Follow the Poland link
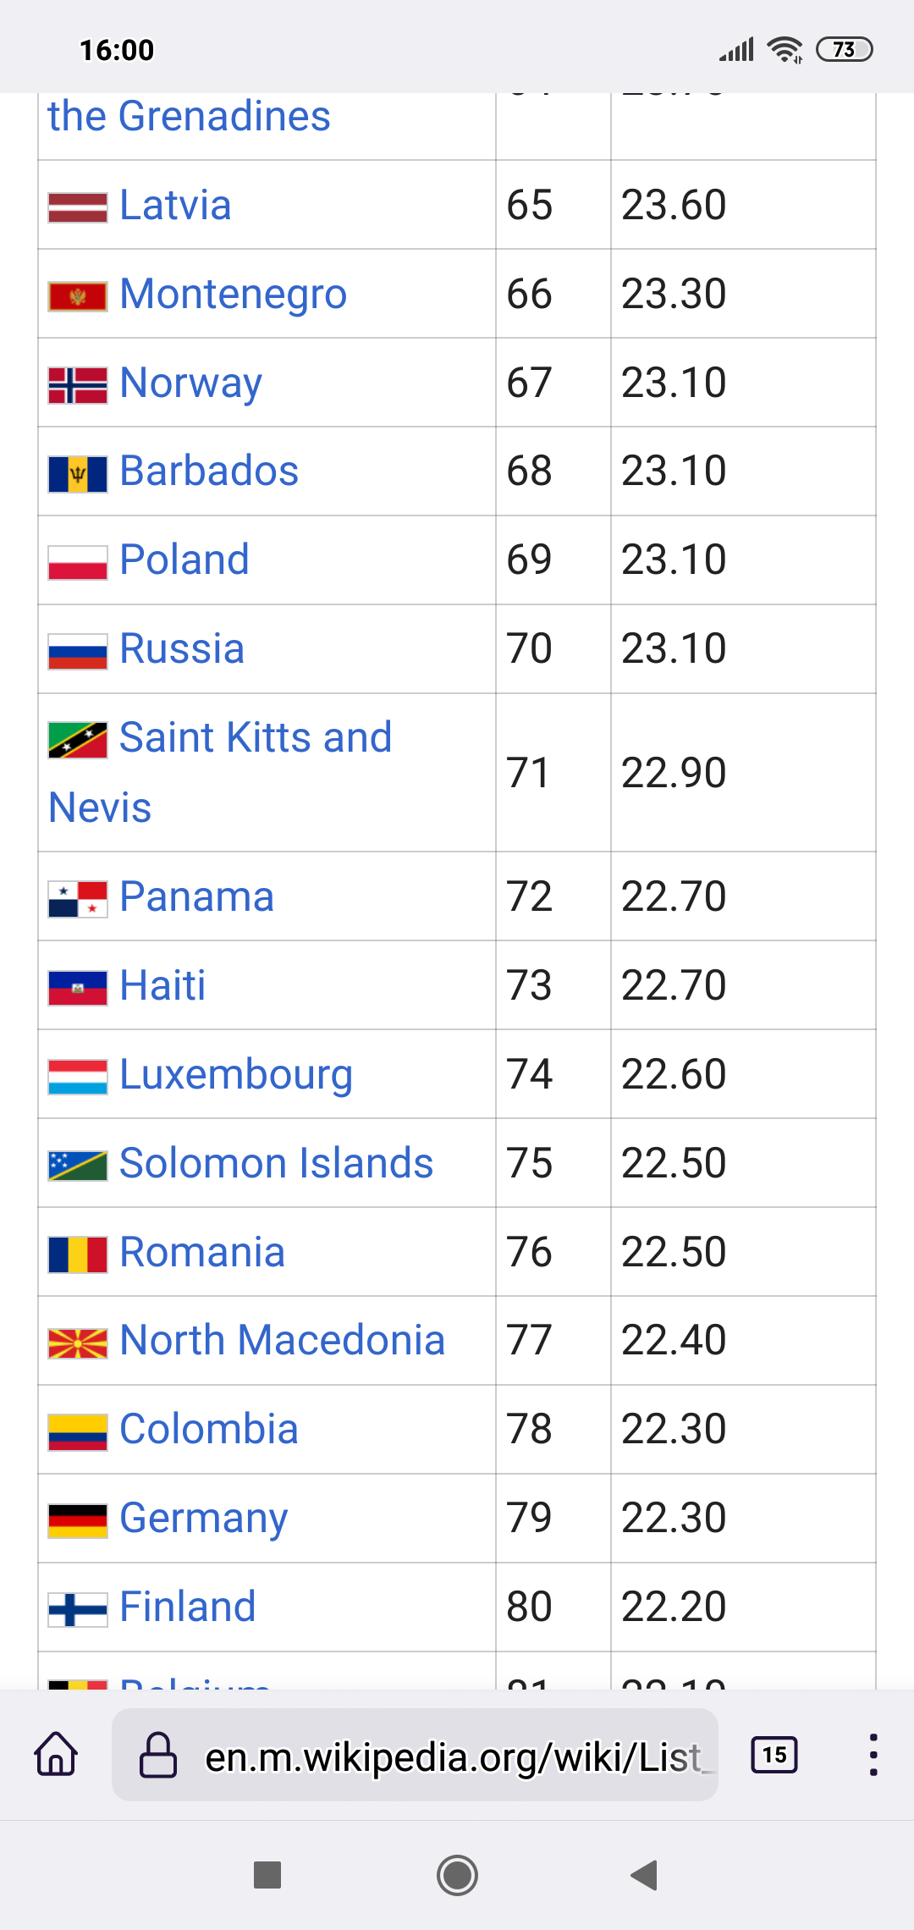The image size is (914, 1930). pyautogui.click(x=184, y=560)
